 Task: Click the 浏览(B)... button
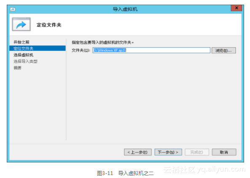(x=224, y=50)
